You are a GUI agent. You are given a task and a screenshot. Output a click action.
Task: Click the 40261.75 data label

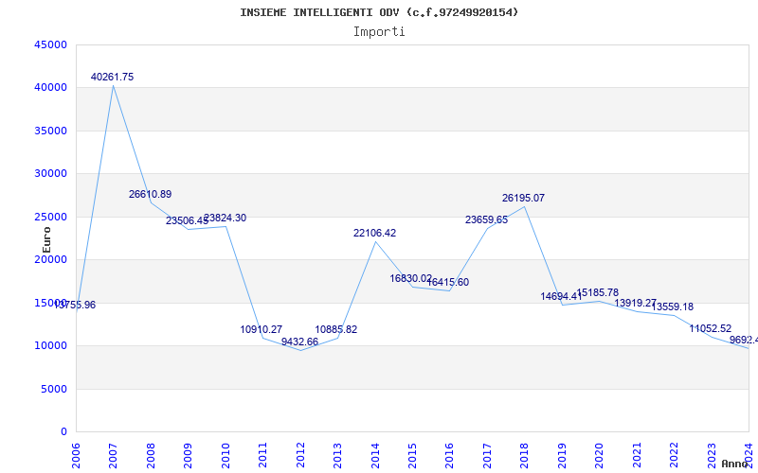coord(112,77)
